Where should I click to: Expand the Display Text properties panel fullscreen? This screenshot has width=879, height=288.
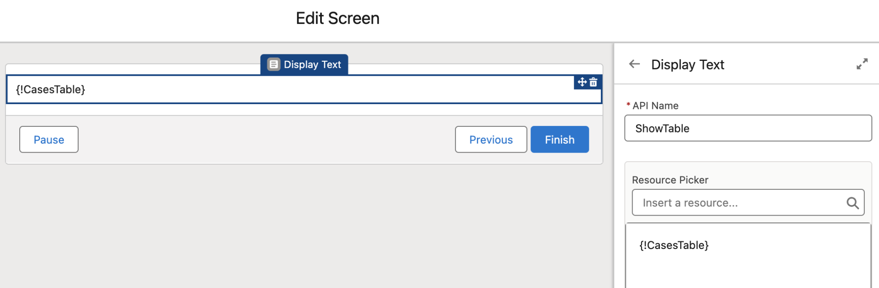tap(862, 64)
